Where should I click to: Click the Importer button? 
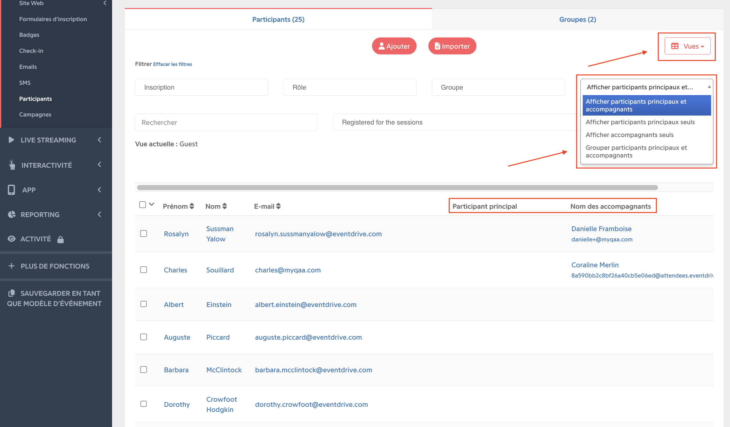(x=452, y=46)
